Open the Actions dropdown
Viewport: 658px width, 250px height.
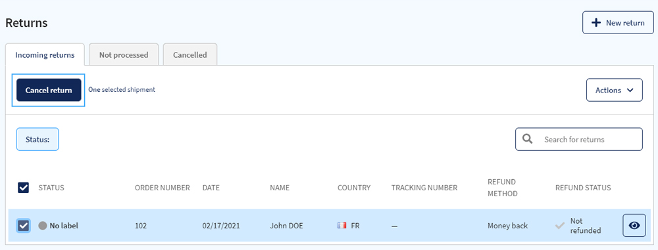click(615, 90)
